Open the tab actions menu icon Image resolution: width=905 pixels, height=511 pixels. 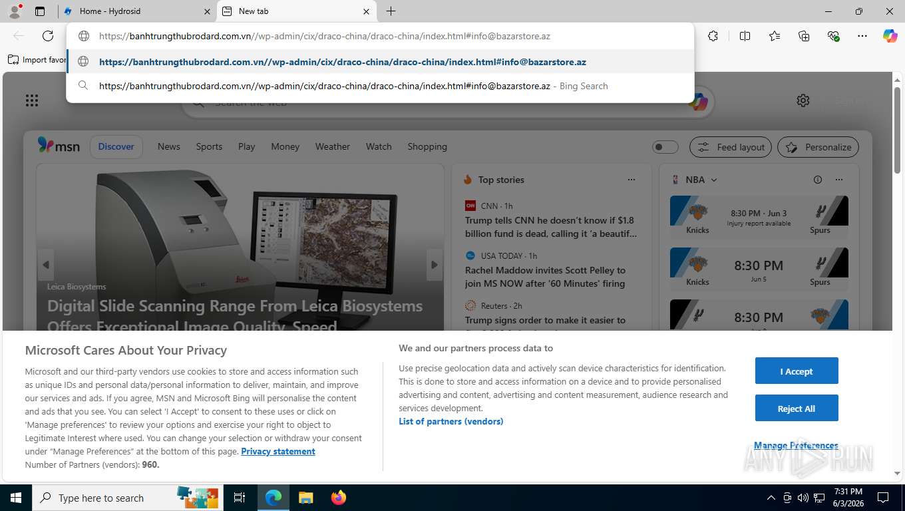point(40,11)
